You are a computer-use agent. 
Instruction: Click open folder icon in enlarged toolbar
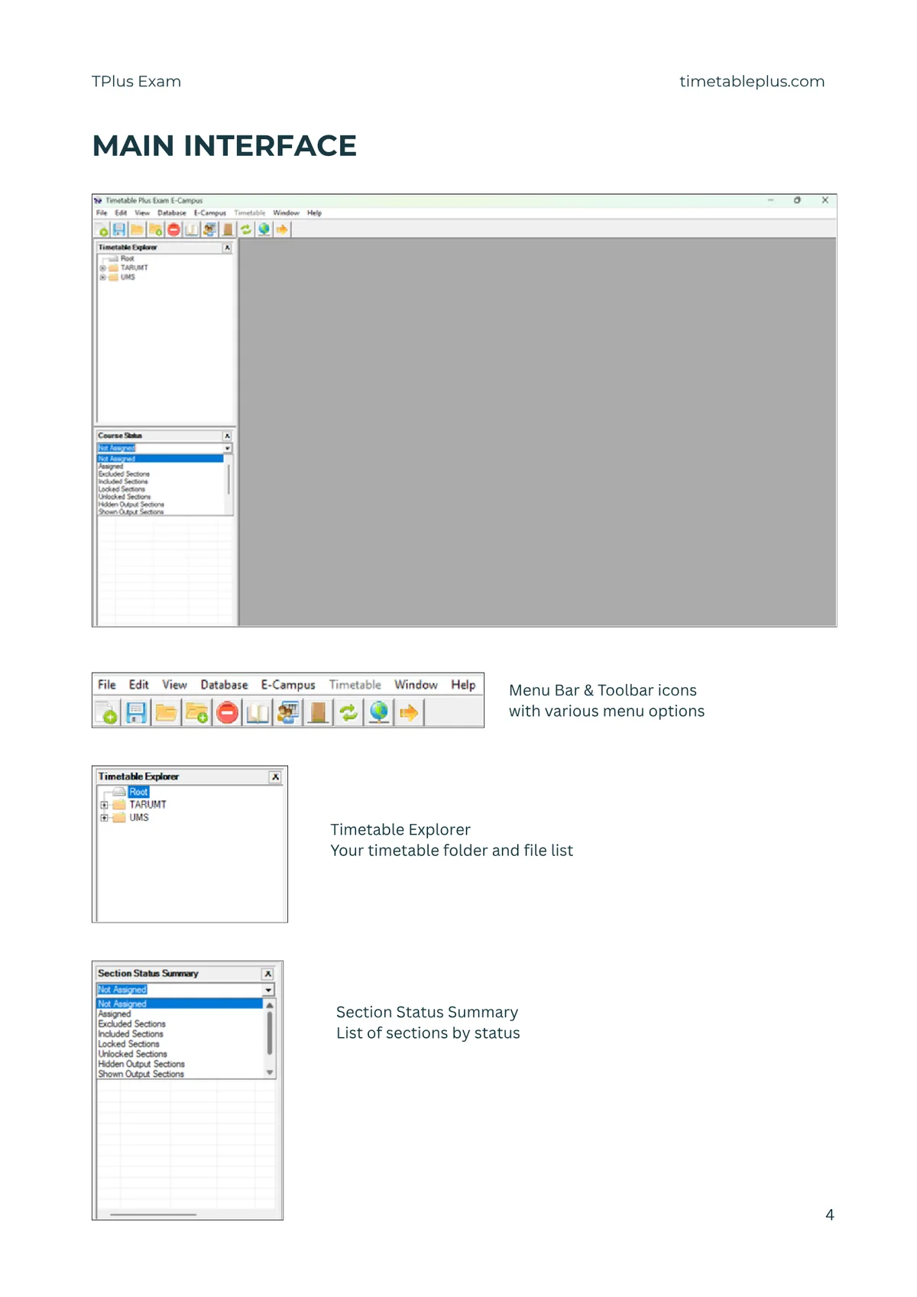pos(166,713)
